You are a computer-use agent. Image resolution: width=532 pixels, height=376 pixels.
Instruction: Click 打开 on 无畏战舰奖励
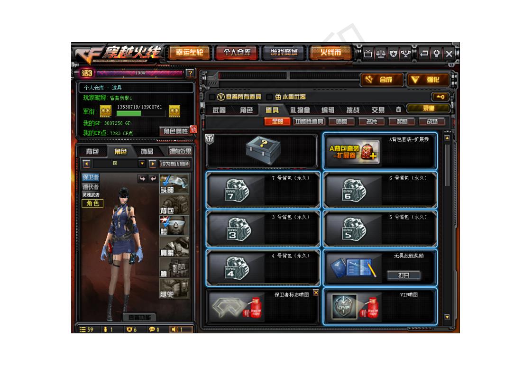[x=404, y=275]
